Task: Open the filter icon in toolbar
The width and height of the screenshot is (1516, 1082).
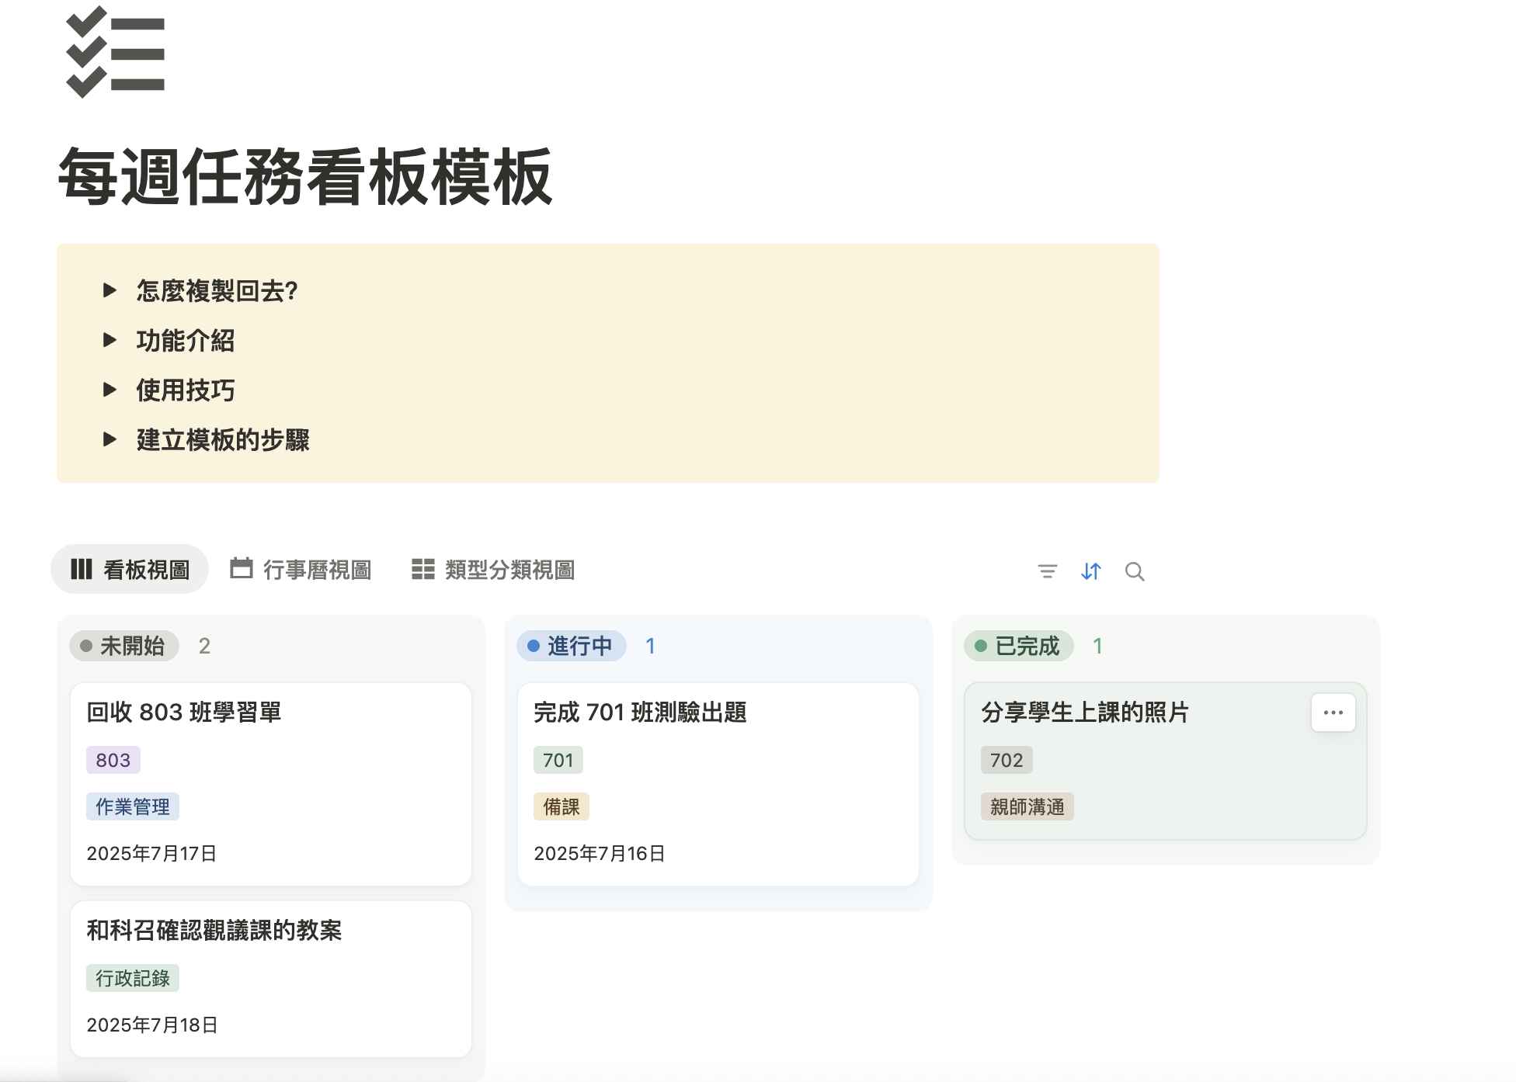Action: click(x=1047, y=571)
